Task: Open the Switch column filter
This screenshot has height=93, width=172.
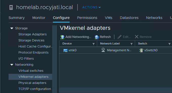Action: 169,44
